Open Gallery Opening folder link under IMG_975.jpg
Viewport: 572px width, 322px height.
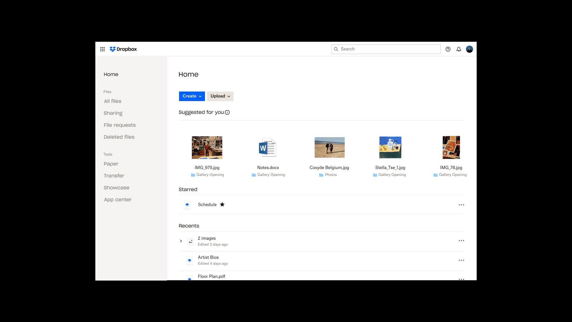[x=210, y=175]
